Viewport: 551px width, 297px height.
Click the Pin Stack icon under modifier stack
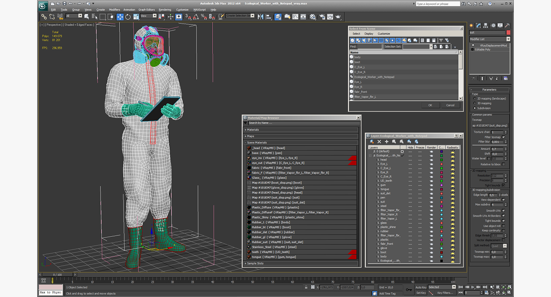coord(474,78)
